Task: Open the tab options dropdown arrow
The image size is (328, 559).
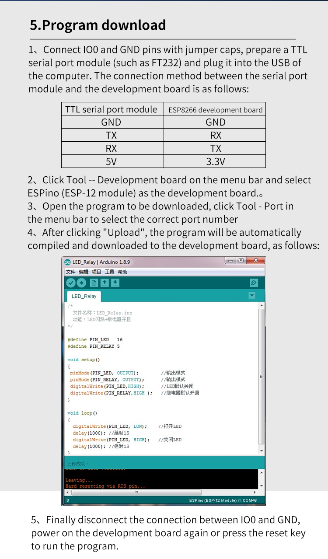Action: [x=252, y=295]
